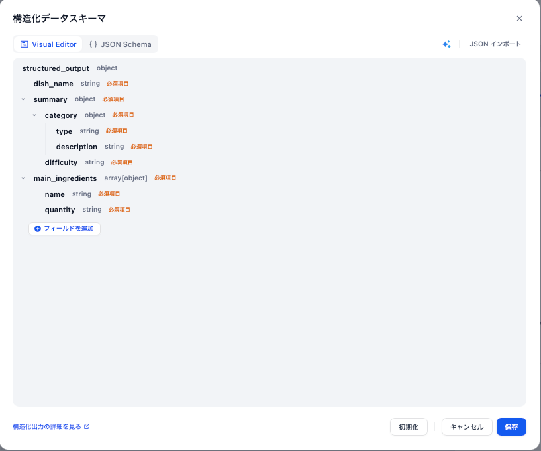Select the category field name
Screen dimensions: 541x451
point(61,115)
